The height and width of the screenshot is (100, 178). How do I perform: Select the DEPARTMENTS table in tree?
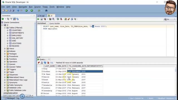point(18,33)
